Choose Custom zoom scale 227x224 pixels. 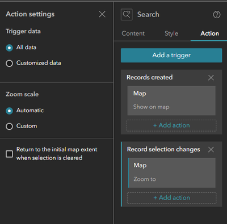point(9,126)
